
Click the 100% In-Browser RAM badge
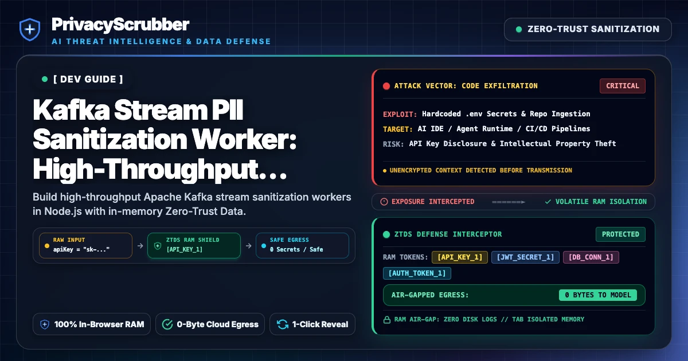click(92, 324)
